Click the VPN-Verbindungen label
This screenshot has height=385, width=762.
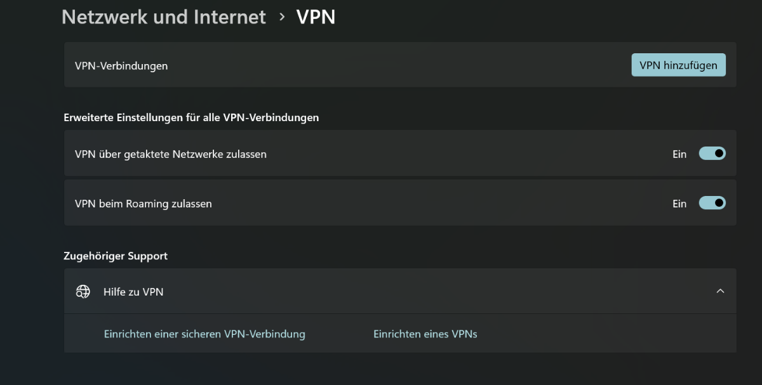point(121,65)
